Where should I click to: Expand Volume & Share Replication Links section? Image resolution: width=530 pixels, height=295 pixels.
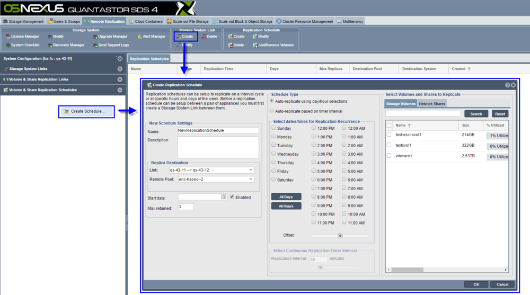pyautogui.click(x=120, y=79)
